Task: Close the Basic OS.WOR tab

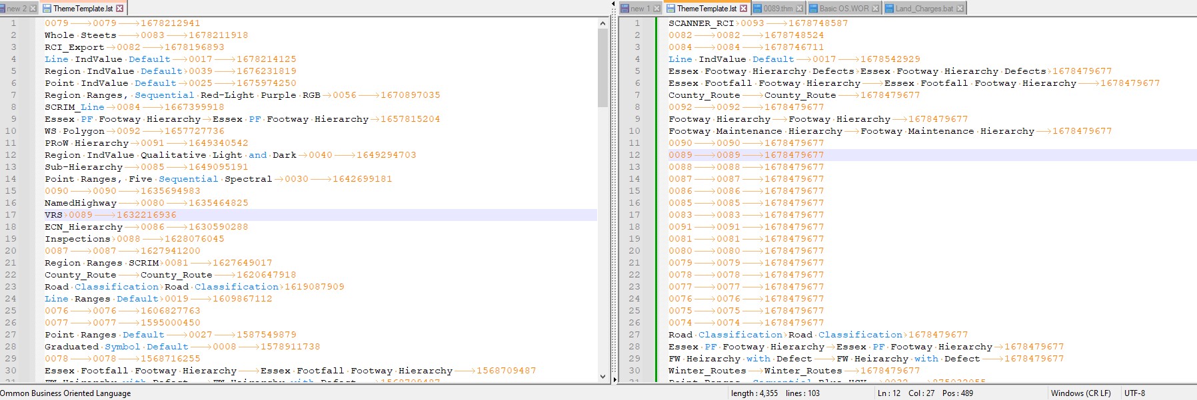Action: tap(875, 9)
